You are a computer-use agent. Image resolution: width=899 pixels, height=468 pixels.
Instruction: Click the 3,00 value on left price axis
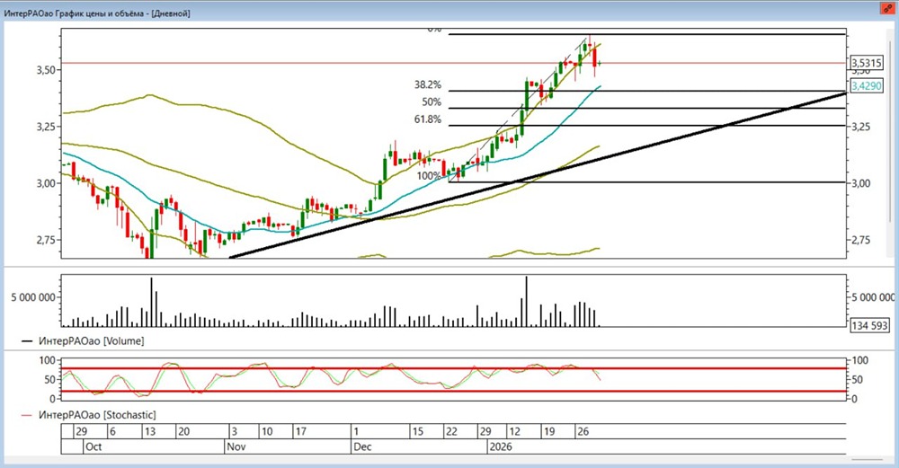pos(46,183)
